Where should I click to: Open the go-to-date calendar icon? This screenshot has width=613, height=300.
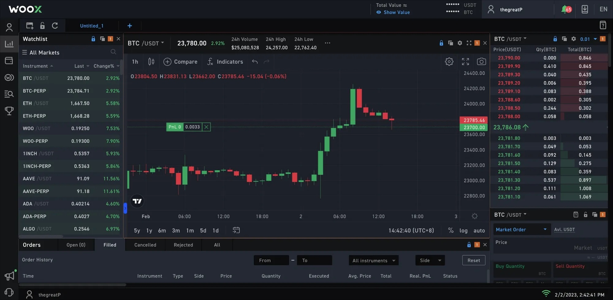click(x=236, y=230)
